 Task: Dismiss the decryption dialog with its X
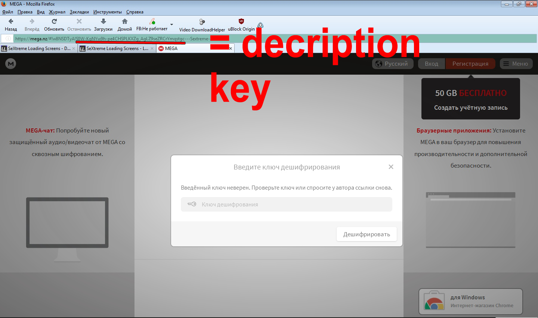(391, 167)
